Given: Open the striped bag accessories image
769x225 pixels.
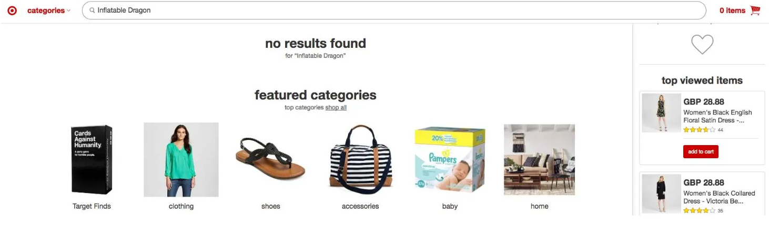Looking at the screenshot, I should [360, 159].
